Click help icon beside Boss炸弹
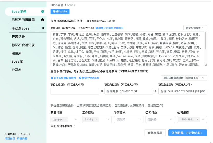213x143 pixels. click(x=43, y=12)
